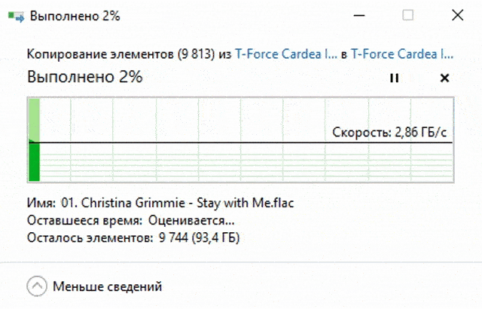Click the greyed-out maximize button
This screenshot has width=482, height=309.
click(407, 15)
